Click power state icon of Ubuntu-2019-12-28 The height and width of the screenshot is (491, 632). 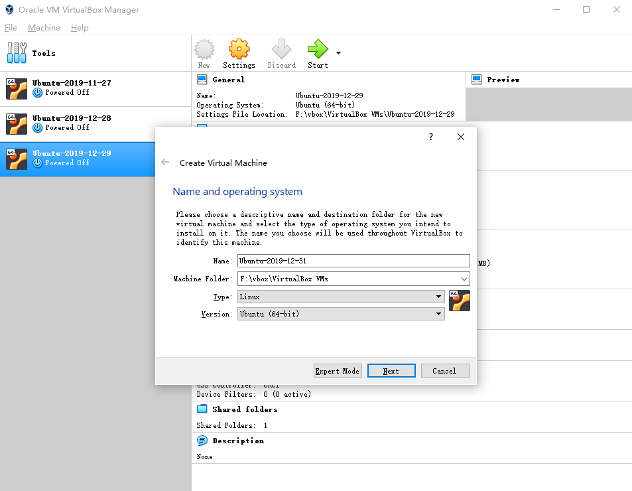38,128
